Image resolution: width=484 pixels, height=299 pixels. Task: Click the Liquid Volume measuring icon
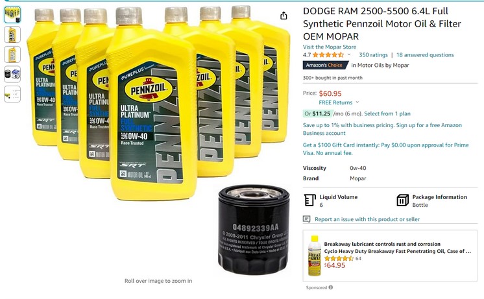tap(309, 200)
